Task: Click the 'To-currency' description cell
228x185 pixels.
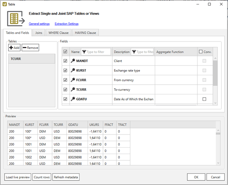Action: click(x=134, y=89)
